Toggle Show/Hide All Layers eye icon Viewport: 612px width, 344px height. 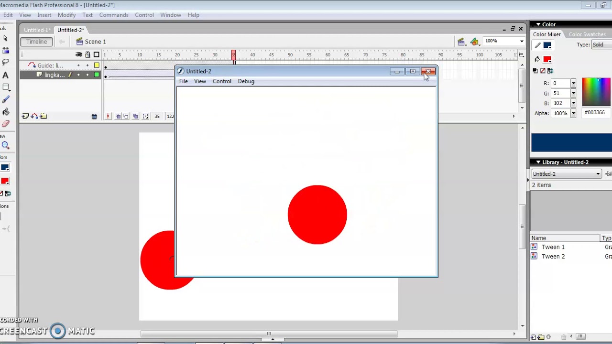point(79,54)
